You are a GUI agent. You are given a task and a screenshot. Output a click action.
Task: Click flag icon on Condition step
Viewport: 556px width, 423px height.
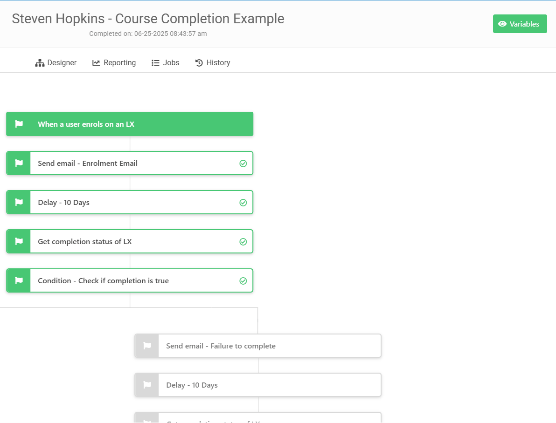tap(19, 280)
